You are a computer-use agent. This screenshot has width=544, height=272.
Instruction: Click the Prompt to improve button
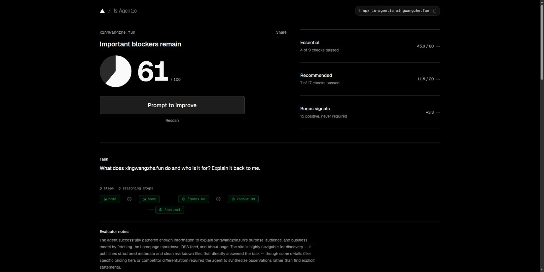[172, 105]
